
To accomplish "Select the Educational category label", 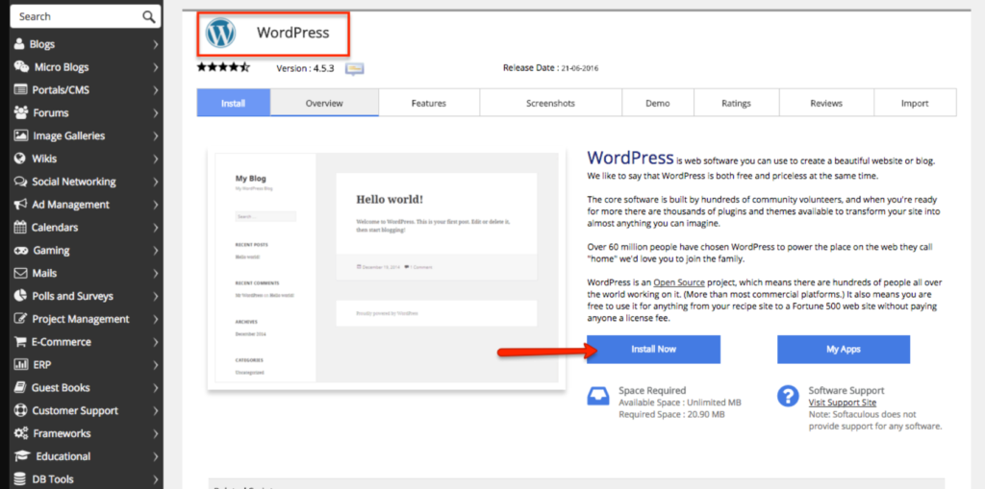I will point(63,456).
